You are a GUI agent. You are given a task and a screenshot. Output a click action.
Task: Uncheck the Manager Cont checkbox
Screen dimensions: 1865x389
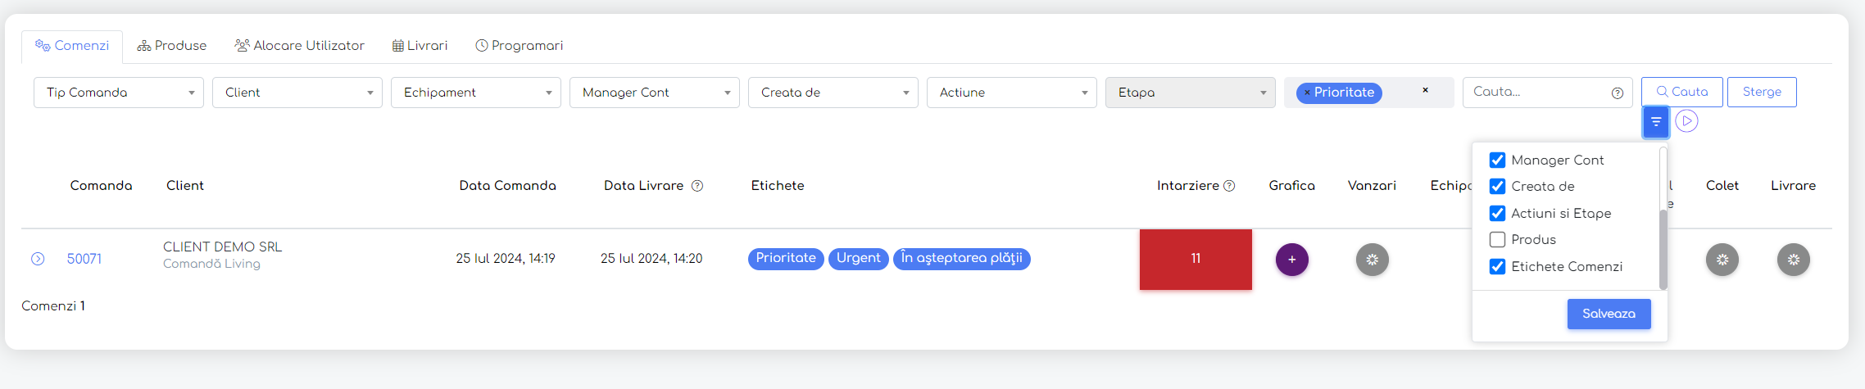pyautogui.click(x=1497, y=160)
